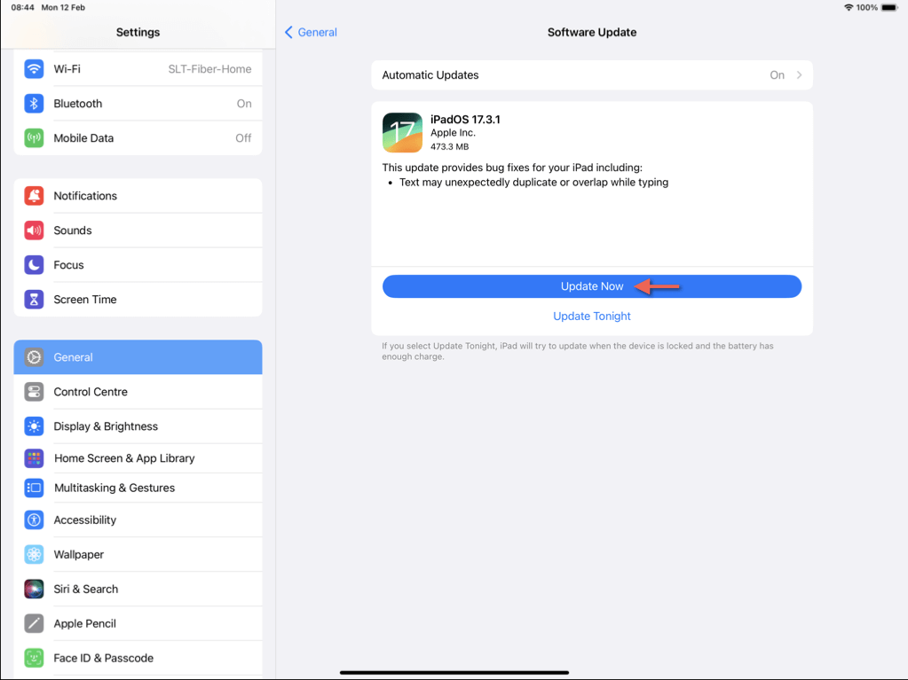The width and height of the screenshot is (908, 680).
Task: Tap the Wallpaper flower icon
Action: pyautogui.click(x=34, y=555)
